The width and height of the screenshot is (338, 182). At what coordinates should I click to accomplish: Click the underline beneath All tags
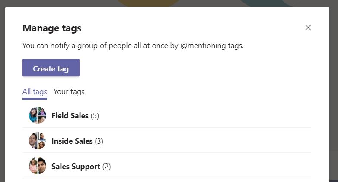point(35,99)
